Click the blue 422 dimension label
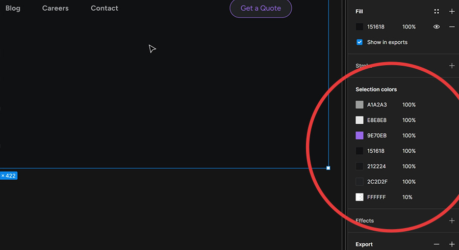 [x=9, y=176]
